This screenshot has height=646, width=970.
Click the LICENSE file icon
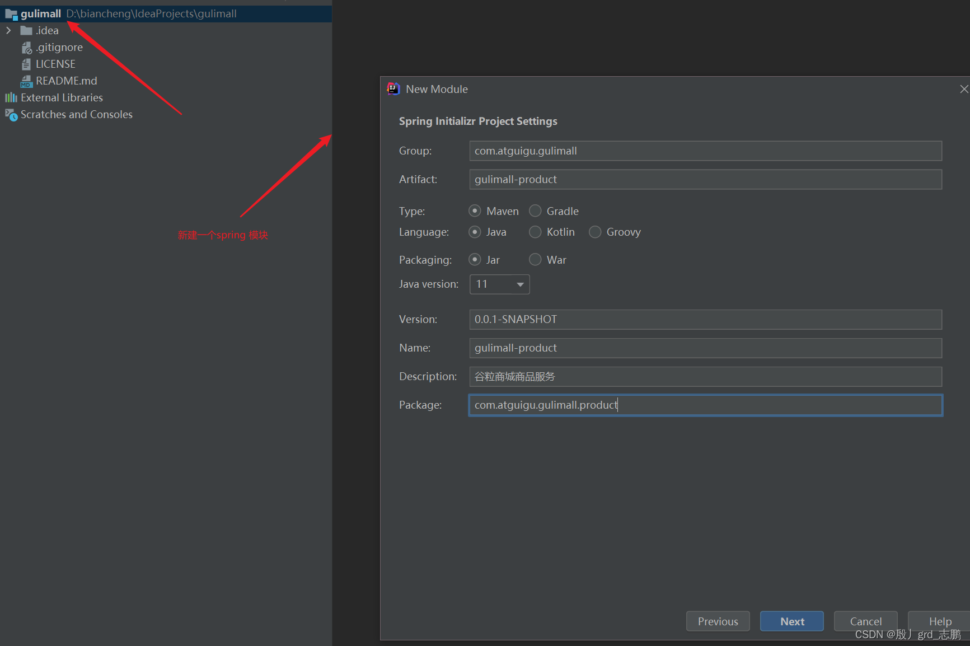point(26,64)
